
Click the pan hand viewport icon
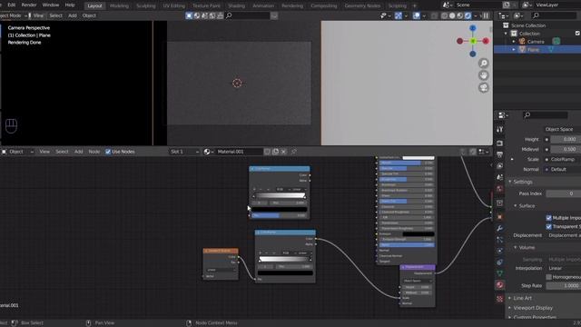[x=484, y=75]
